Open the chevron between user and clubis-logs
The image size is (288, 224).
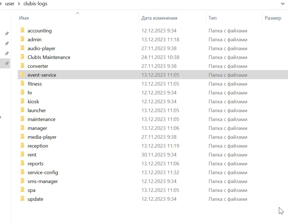(19, 4)
